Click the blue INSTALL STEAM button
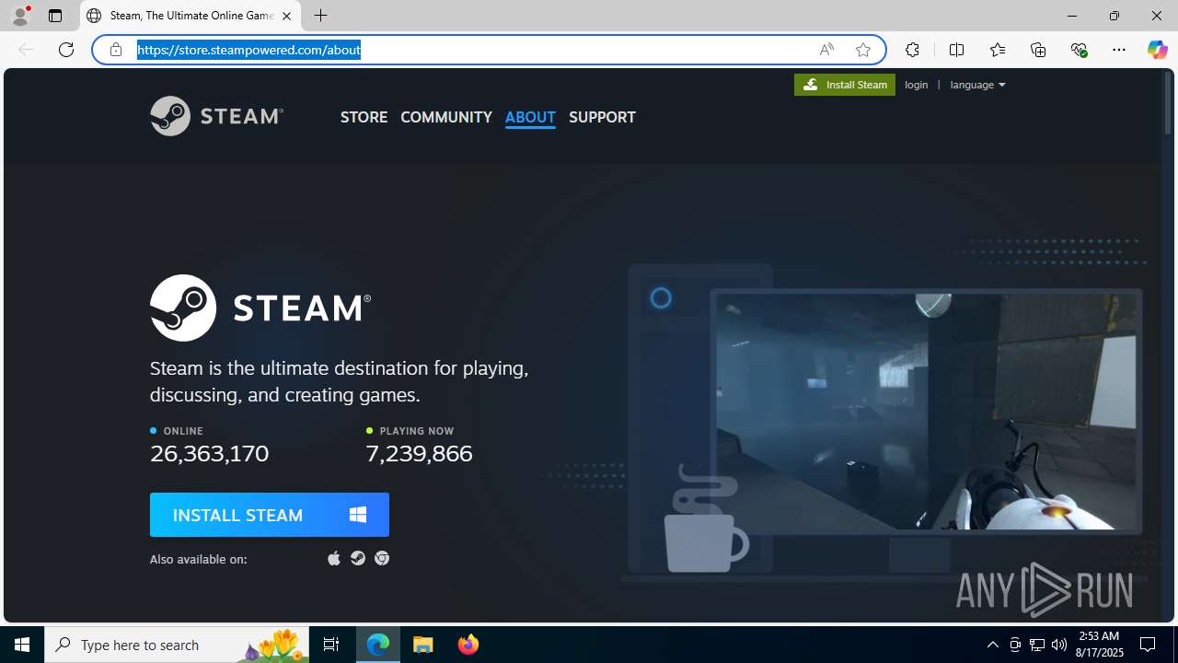The image size is (1178, 663). click(270, 515)
